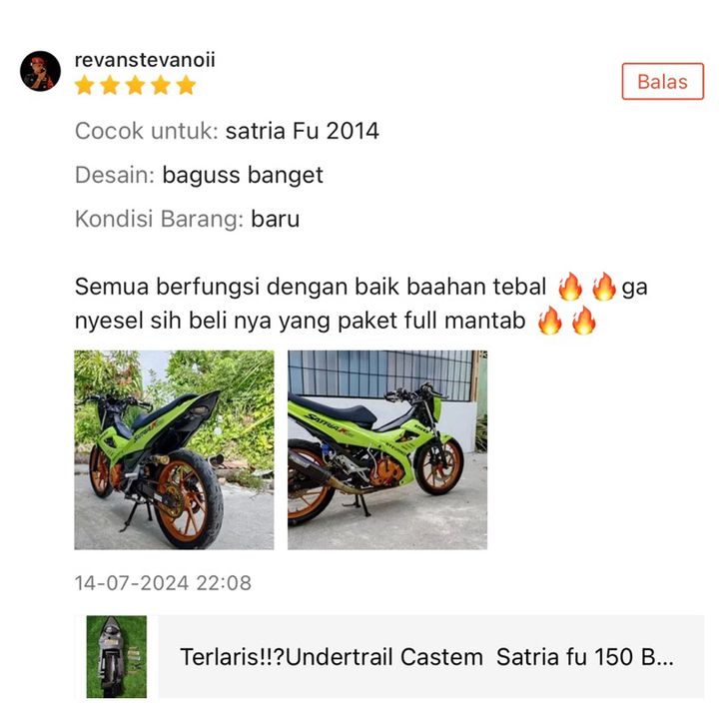Image resolution: width=725 pixels, height=725 pixels.
Task: Click the review timestamp 14-07-2024 22:08
Action: click(x=163, y=583)
